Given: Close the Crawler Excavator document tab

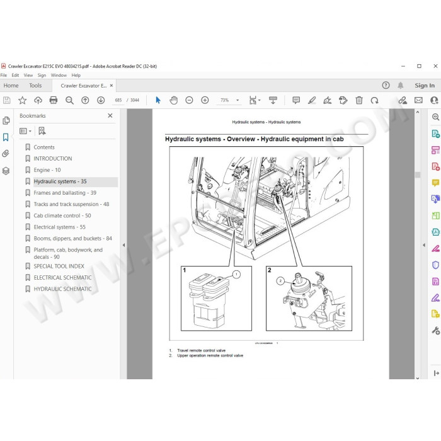Looking at the screenshot, I should tap(112, 86).
